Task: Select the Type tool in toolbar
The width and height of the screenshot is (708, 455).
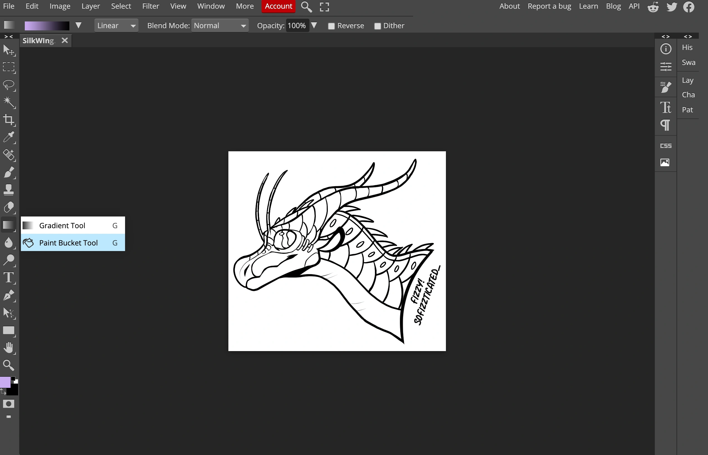Action: click(9, 278)
